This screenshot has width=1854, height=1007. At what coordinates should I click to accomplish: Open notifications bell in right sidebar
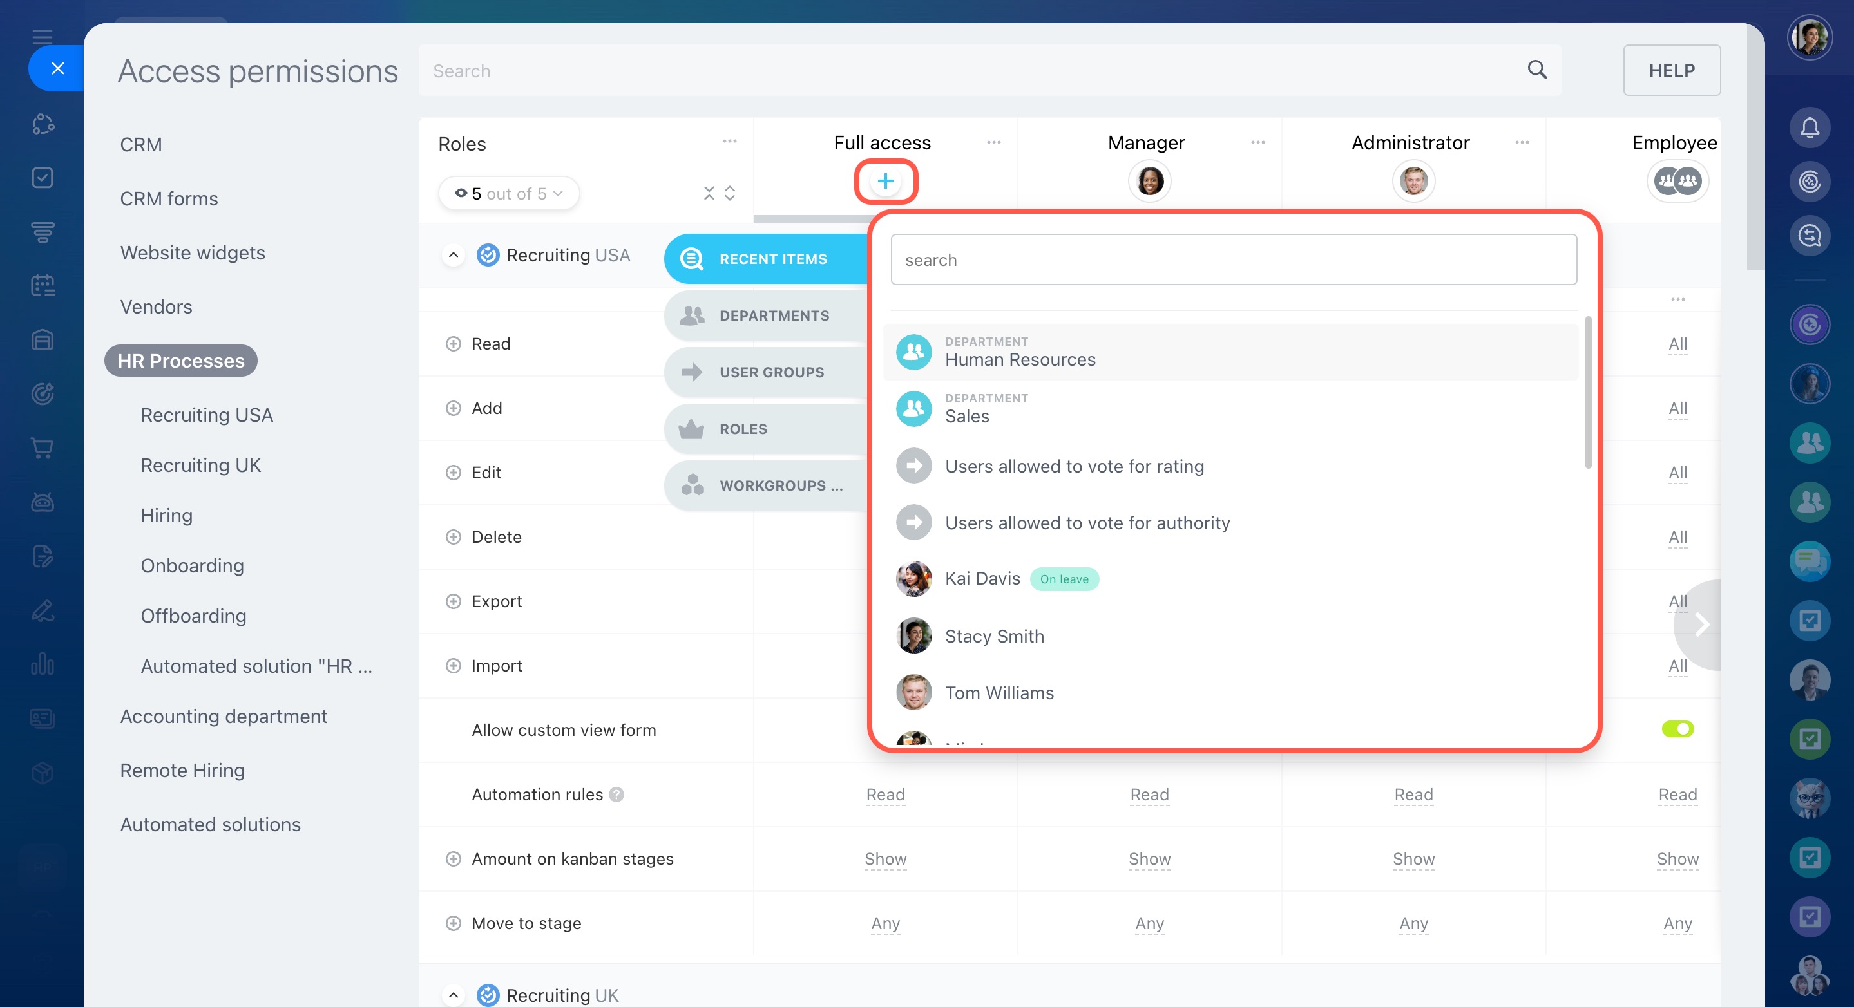coord(1810,128)
